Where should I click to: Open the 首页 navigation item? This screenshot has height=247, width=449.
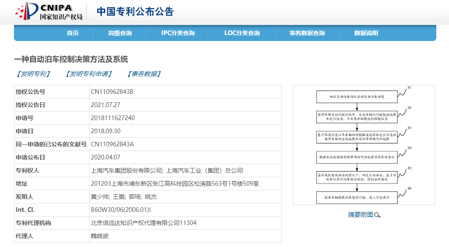click(x=73, y=33)
